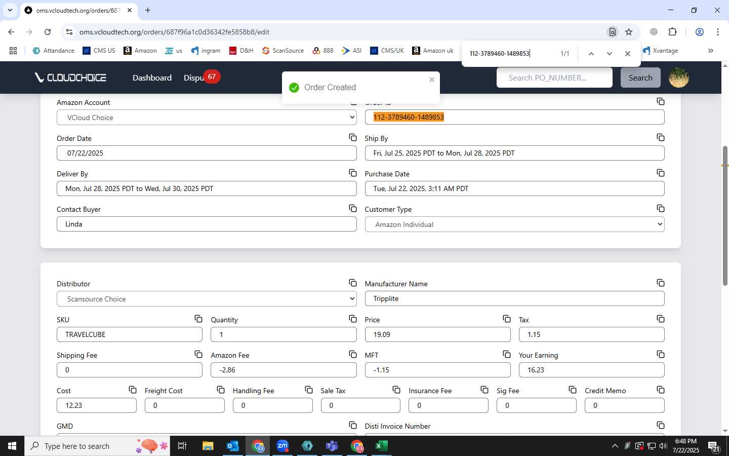Copy the Your Earning field value
Viewport: 729px width, 456px height.
[x=661, y=354]
